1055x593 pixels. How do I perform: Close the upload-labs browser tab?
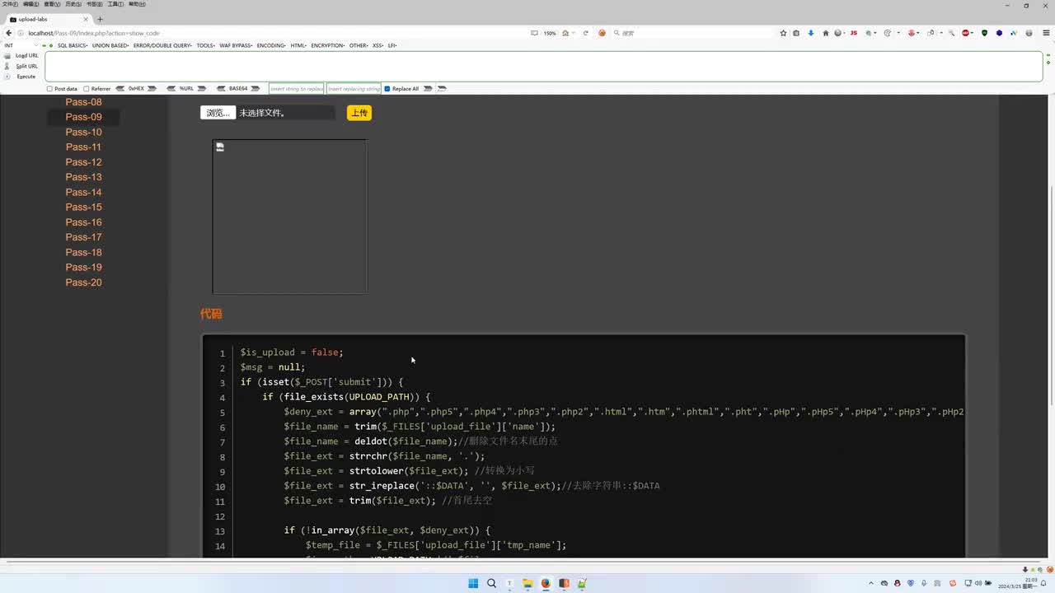click(86, 19)
